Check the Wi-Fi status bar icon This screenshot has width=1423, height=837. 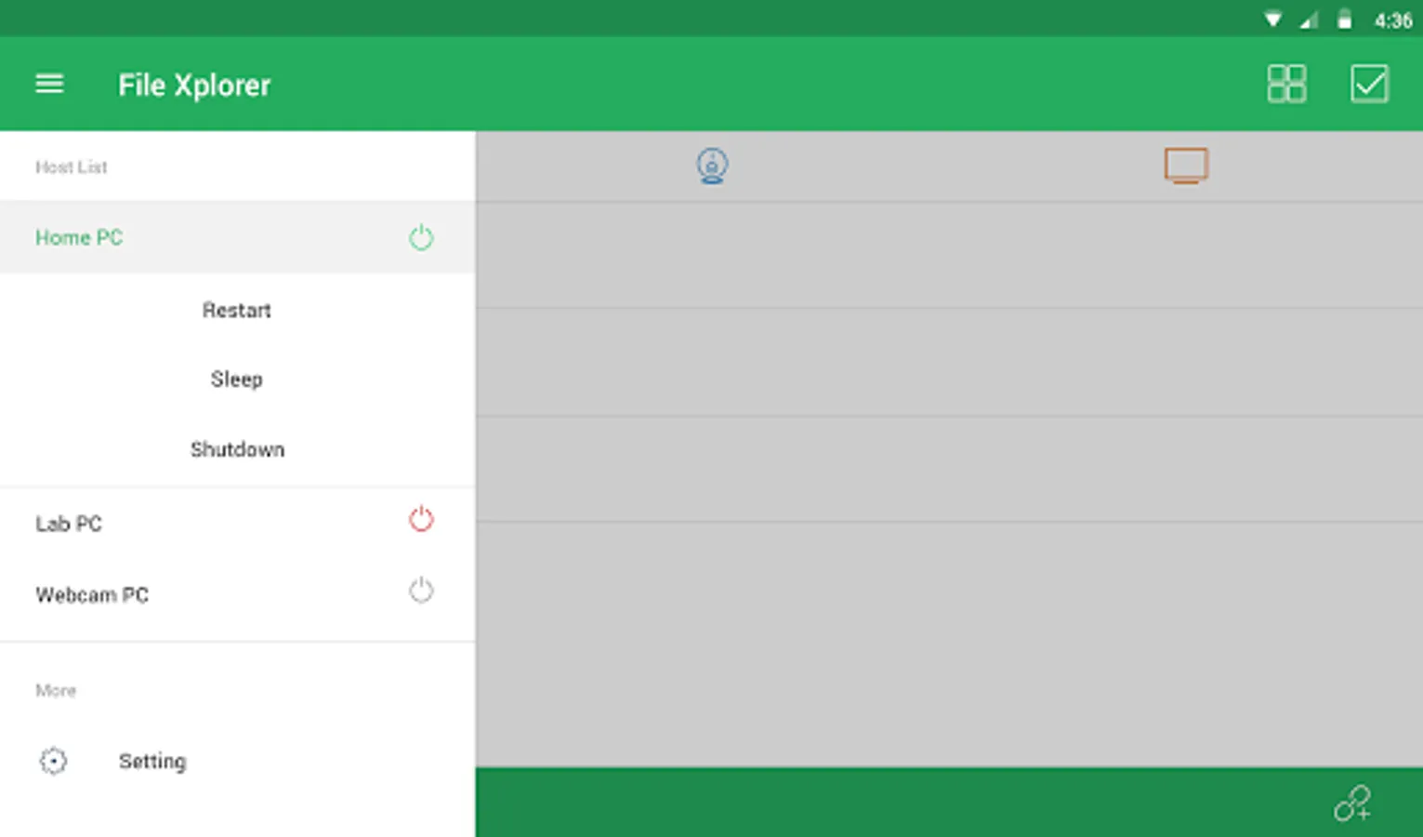pyautogui.click(x=1272, y=20)
